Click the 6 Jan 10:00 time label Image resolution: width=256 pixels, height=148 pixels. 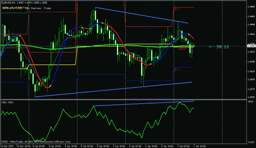tap(151, 146)
